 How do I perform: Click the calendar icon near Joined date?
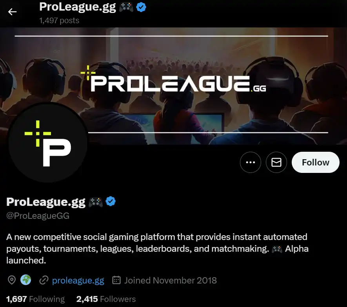point(116,280)
